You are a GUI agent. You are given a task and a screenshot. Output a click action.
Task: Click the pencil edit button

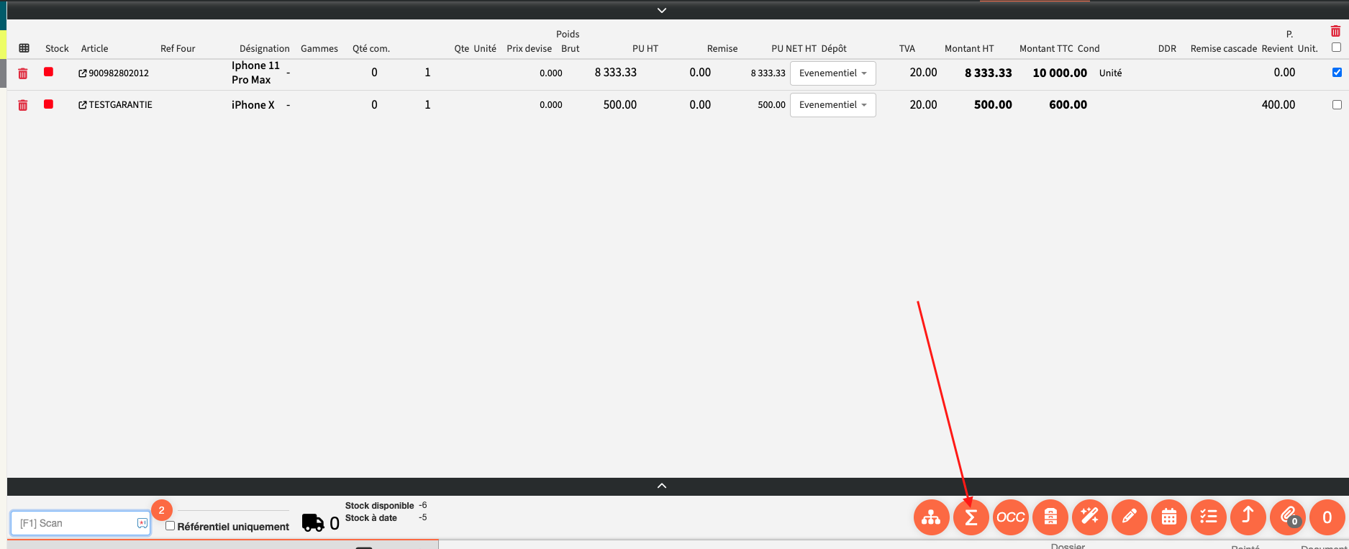tap(1129, 517)
